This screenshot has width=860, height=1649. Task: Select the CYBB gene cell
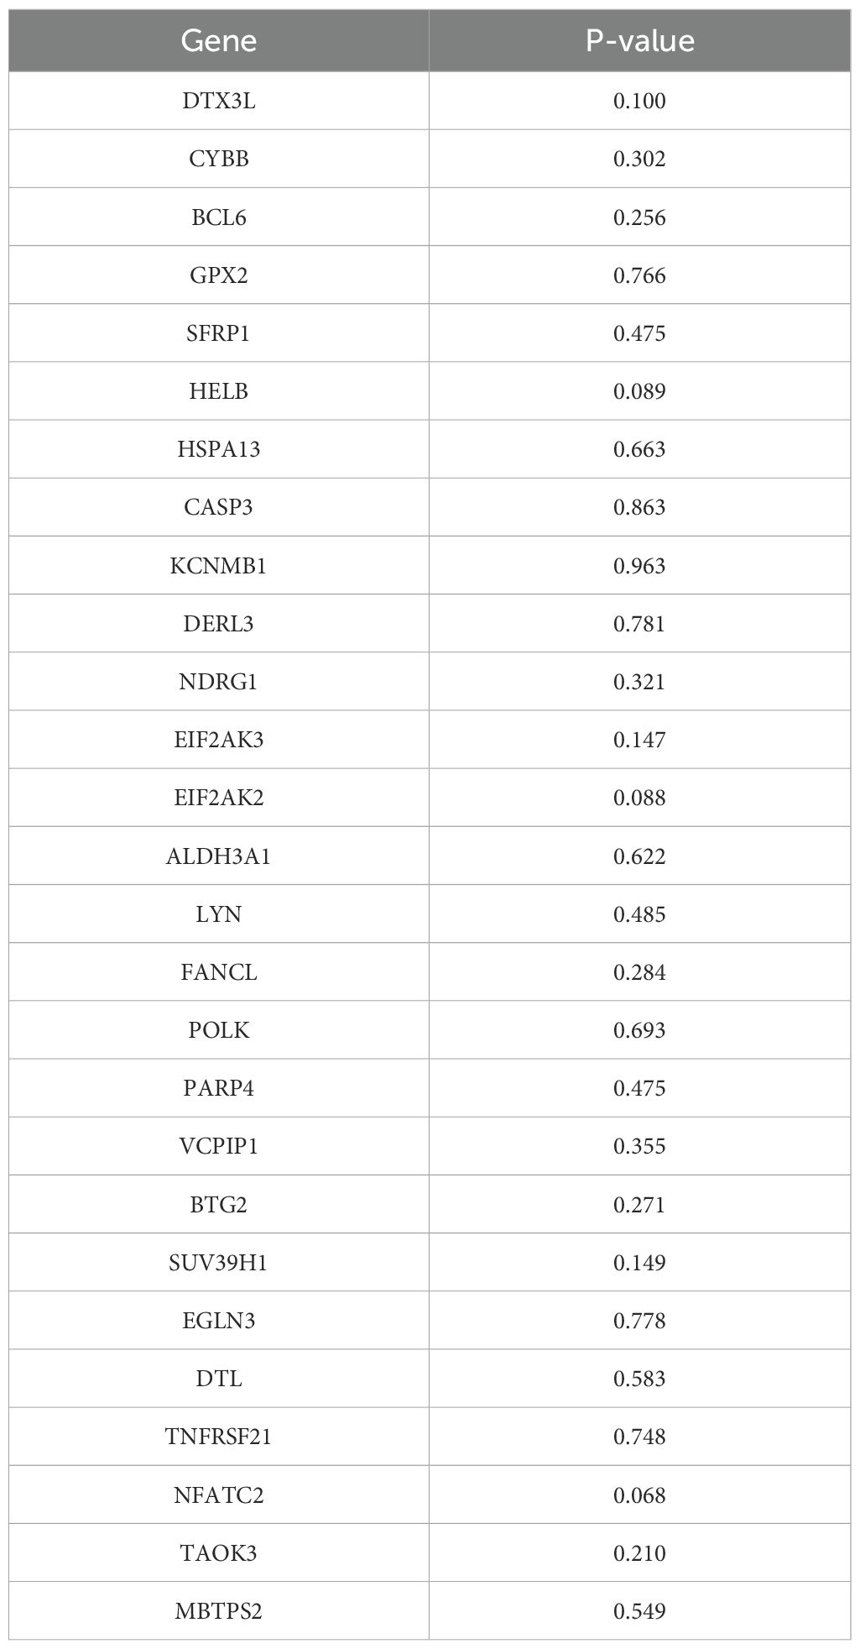coord(219,159)
